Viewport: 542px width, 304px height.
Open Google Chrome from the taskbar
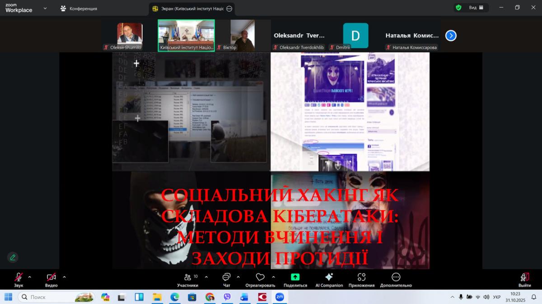coord(210,297)
